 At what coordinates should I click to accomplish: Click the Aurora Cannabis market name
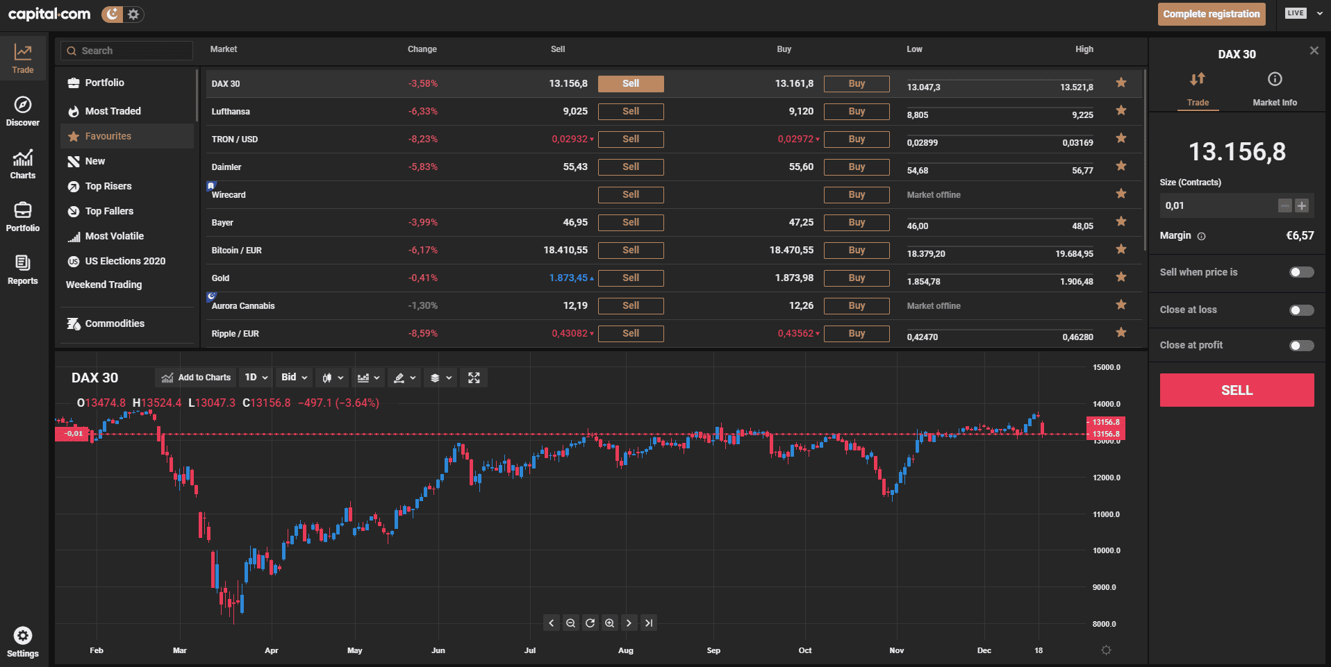point(243,306)
